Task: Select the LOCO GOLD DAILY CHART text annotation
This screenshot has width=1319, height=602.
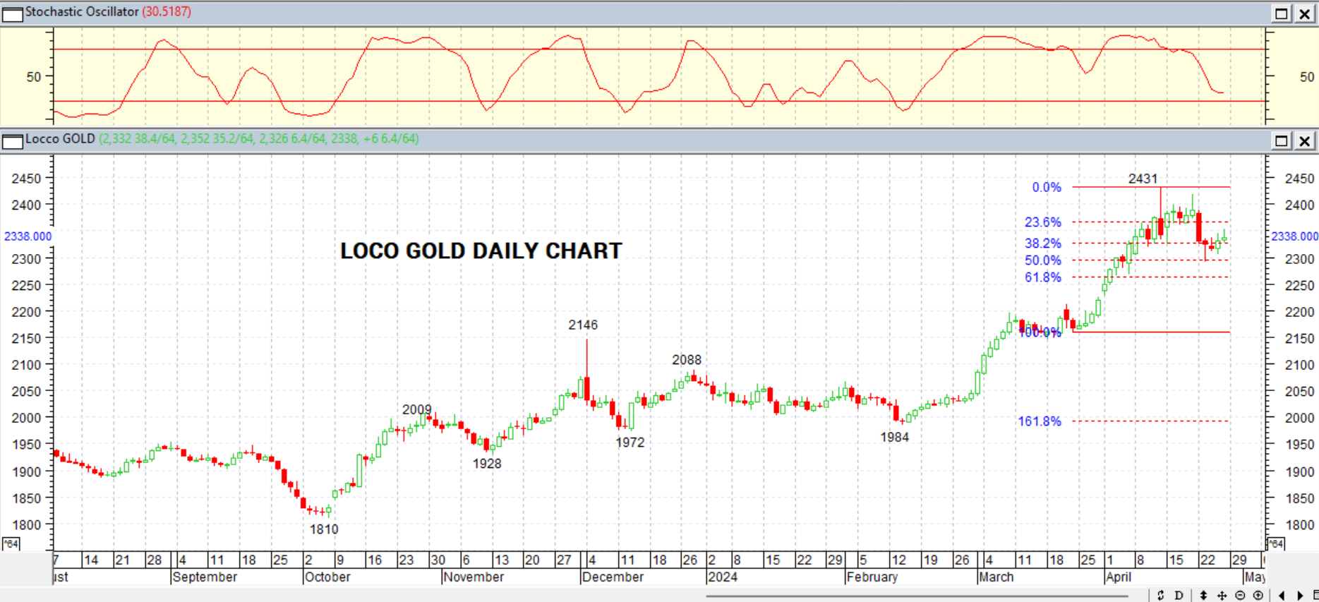Action: (x=481, y=251)
